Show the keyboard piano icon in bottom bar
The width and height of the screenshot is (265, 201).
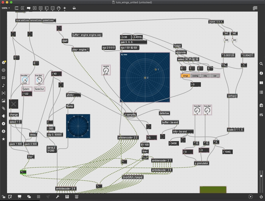tap(67, 197)
